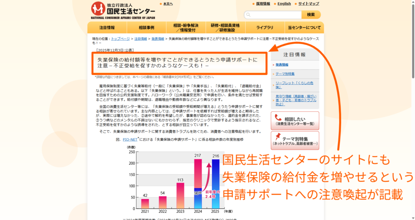
Task: Click the red pushpin icon on テーマ別特集
Action: [x=278, y=137]
